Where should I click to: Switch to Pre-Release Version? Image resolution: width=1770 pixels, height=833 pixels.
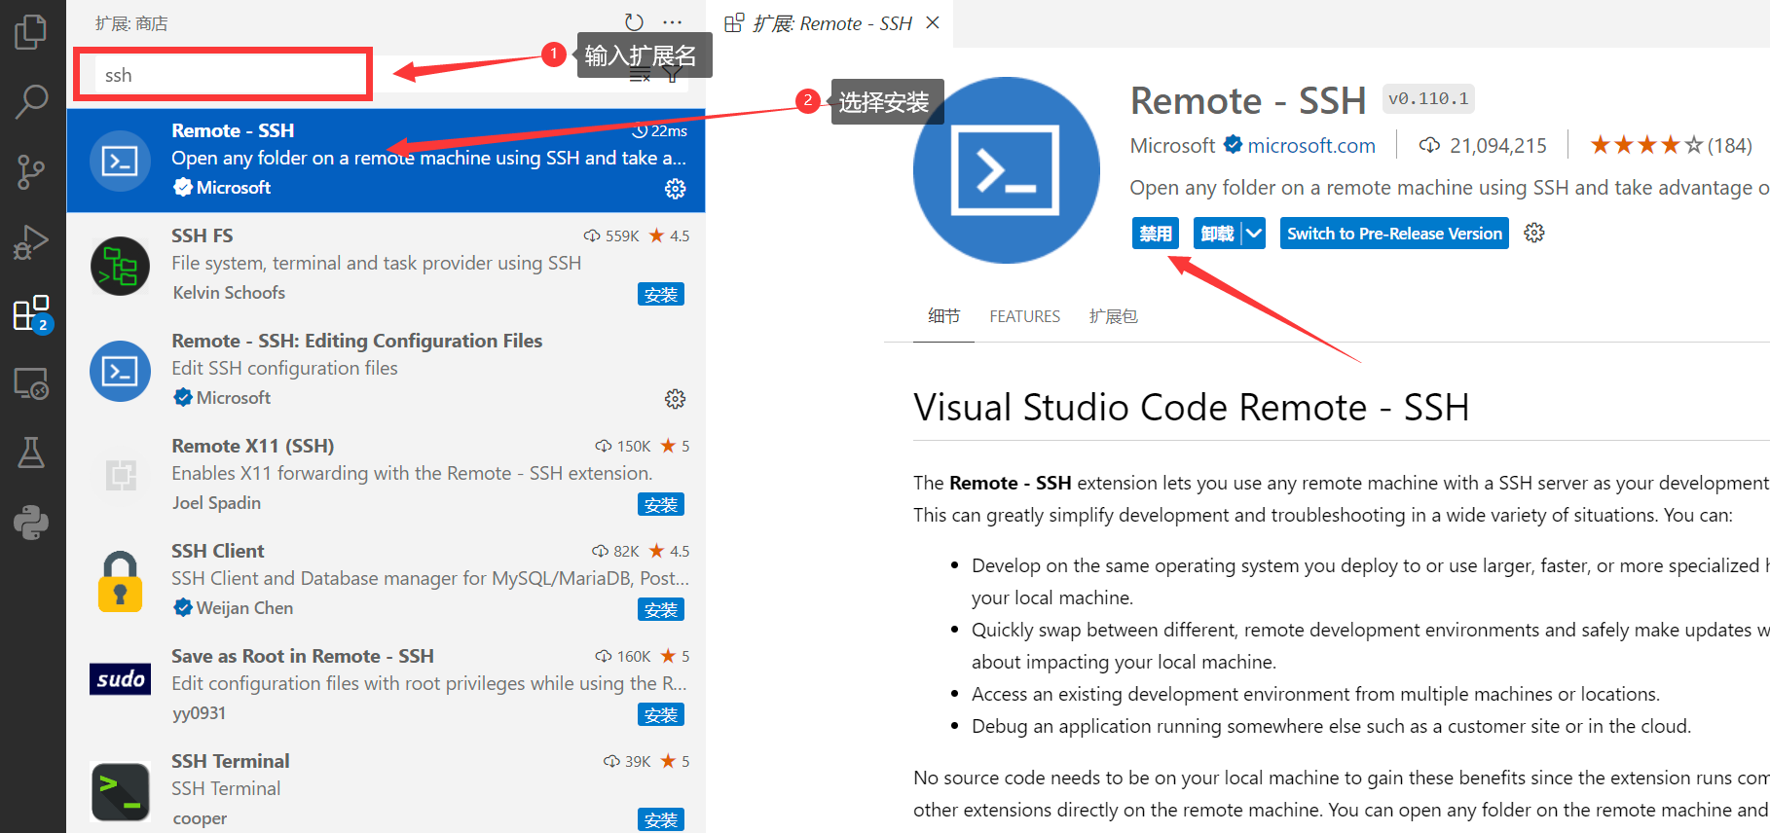coord(1393,234)
